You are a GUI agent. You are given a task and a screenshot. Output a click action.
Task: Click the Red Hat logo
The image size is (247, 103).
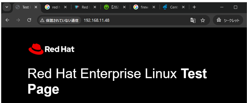[51, 49]
